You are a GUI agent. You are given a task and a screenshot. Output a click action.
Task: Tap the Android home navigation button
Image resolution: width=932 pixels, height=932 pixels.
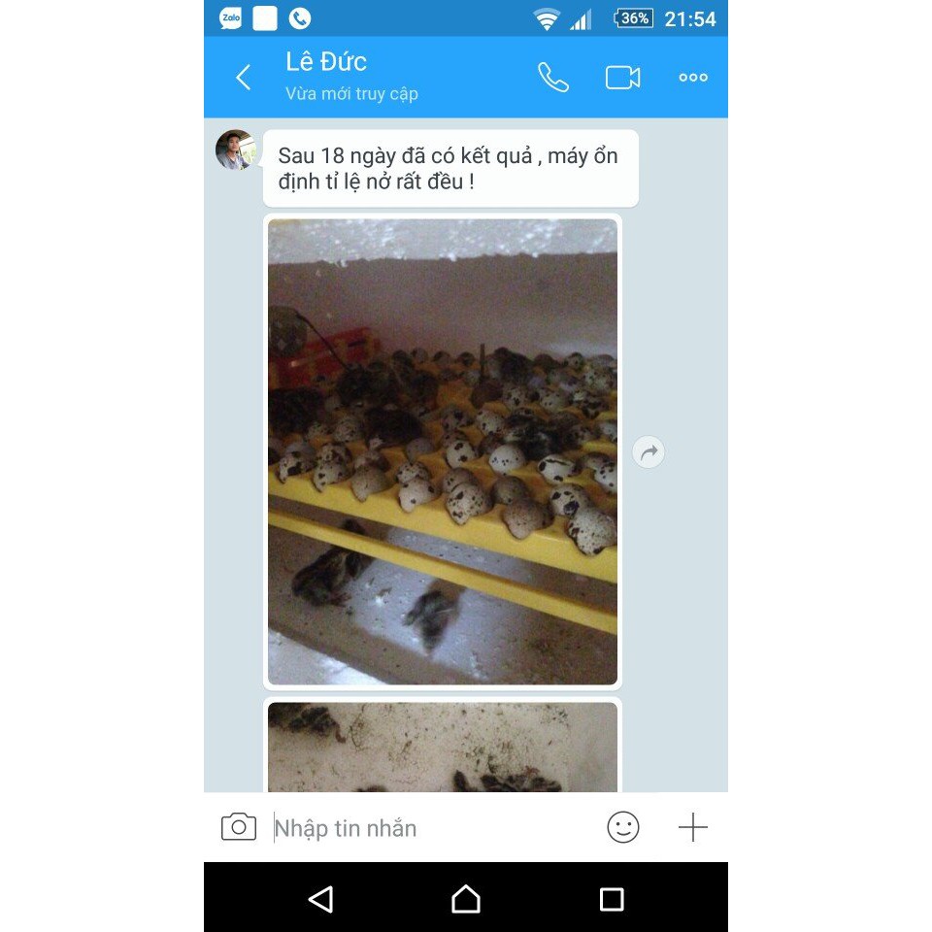point(465,899)
